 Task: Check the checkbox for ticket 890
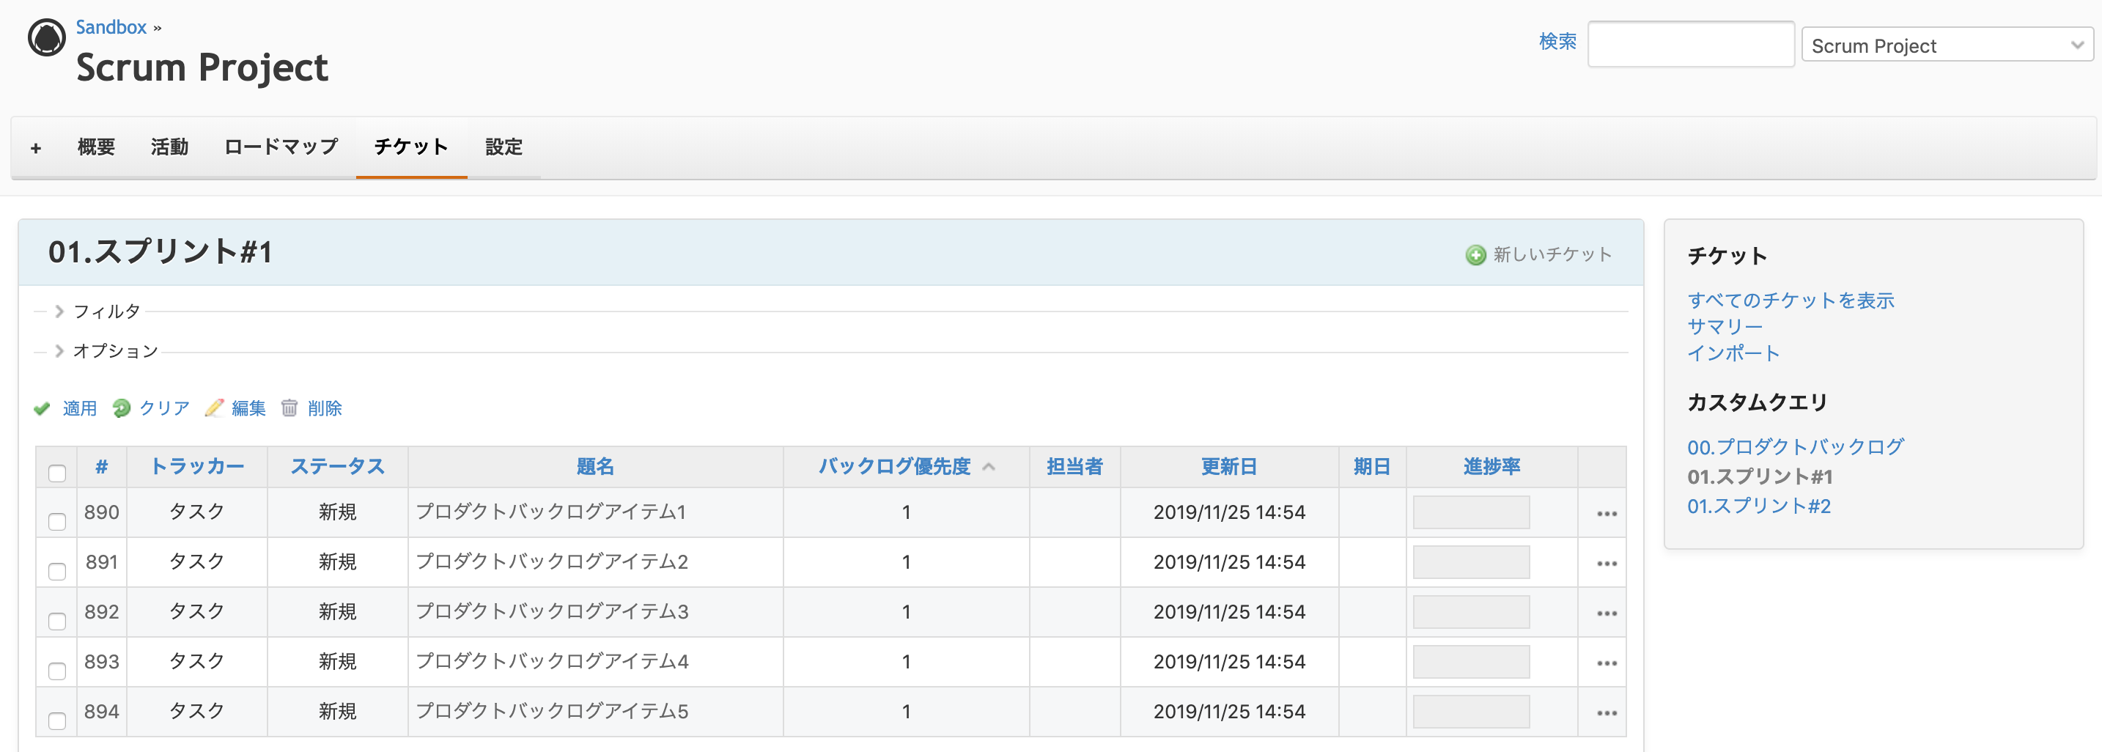tap(57, 521)
